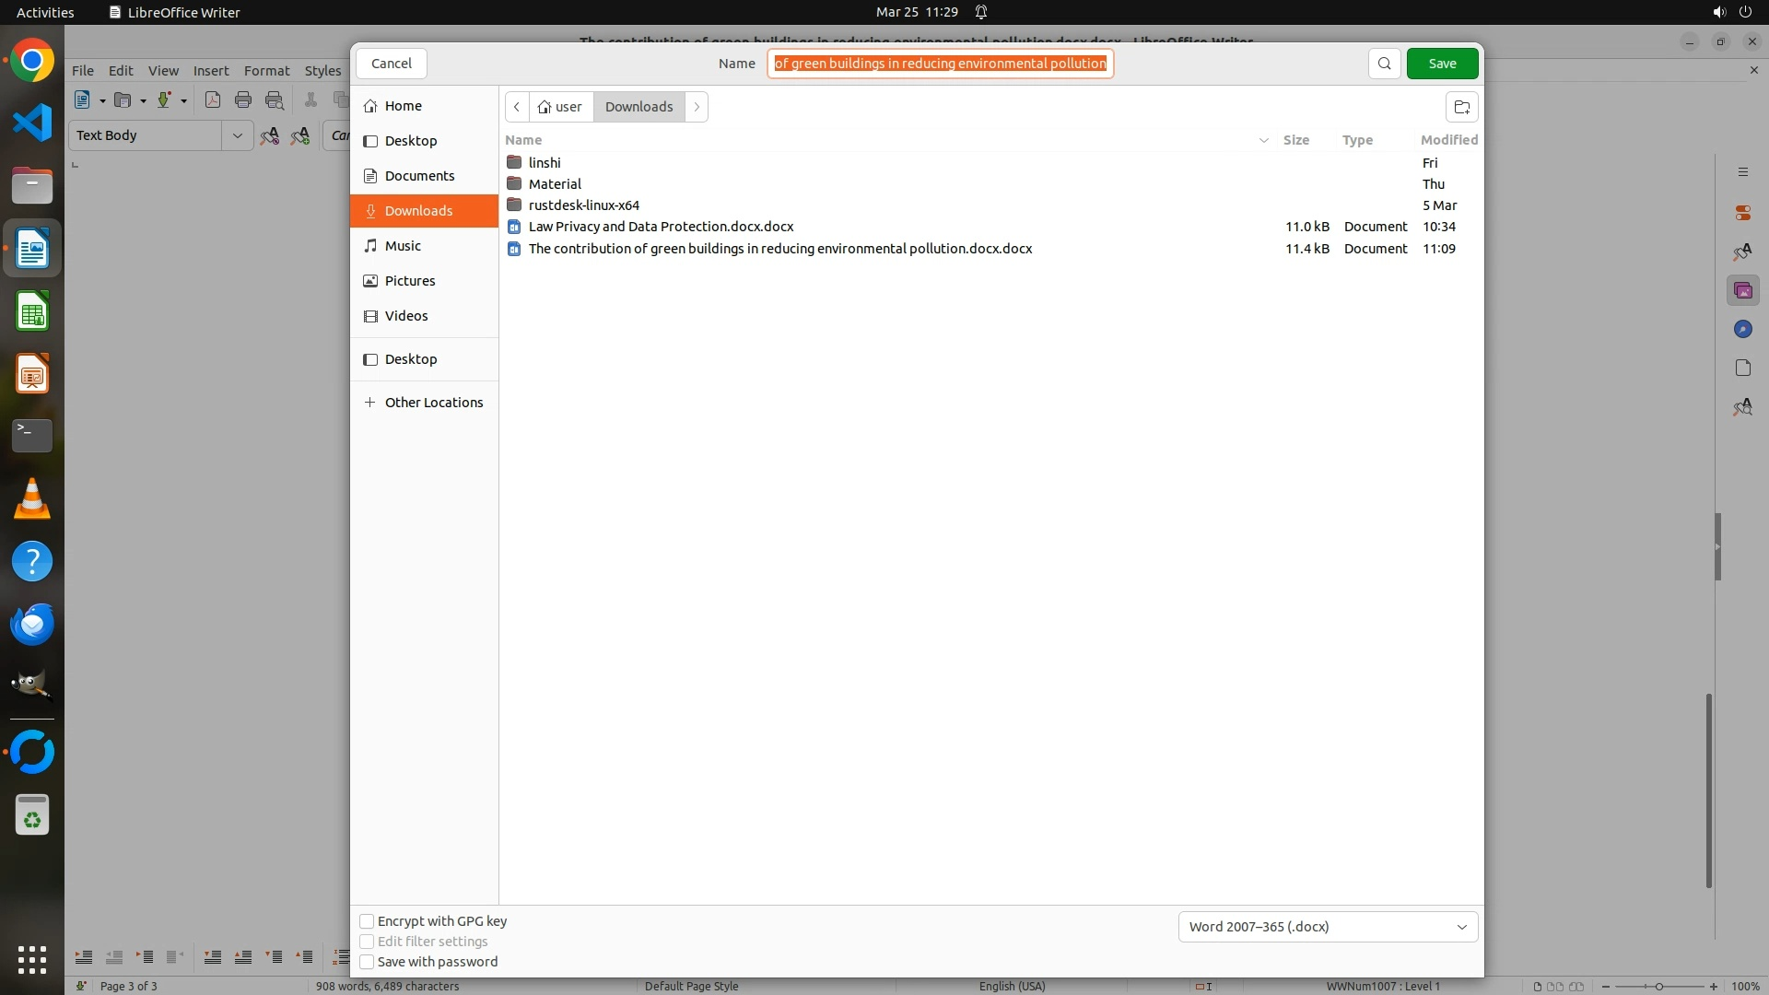Viewport: 1769px width, 995px height.
Task: Open the Gallery panel in the sidebar
Action: pos(1742,291)
